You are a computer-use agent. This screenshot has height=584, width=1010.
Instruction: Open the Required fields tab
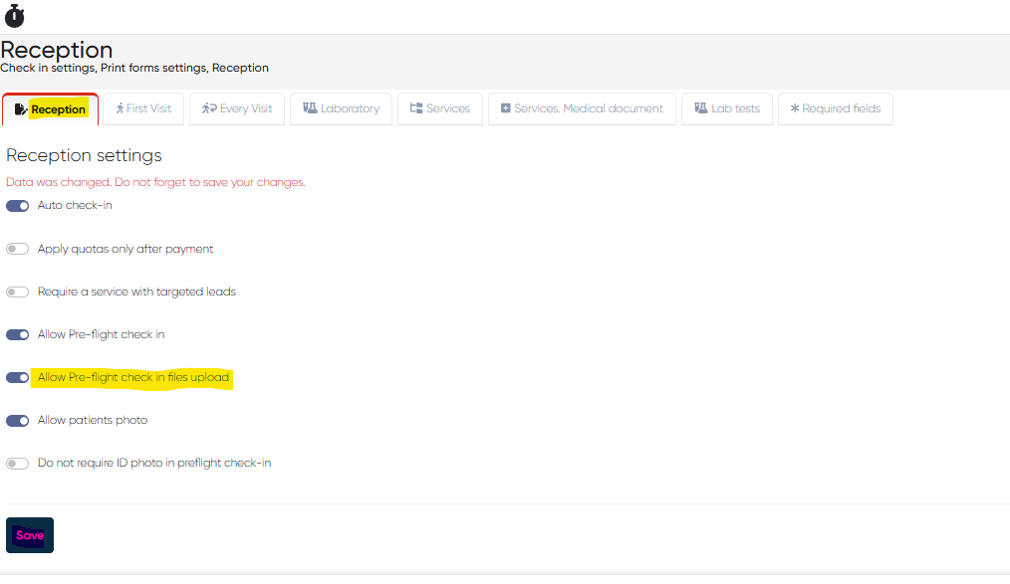[835, 109]
